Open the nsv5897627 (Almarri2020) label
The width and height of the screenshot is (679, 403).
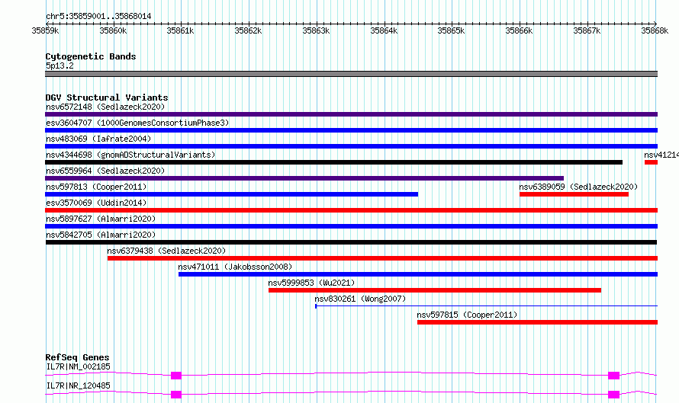(101, 219)
